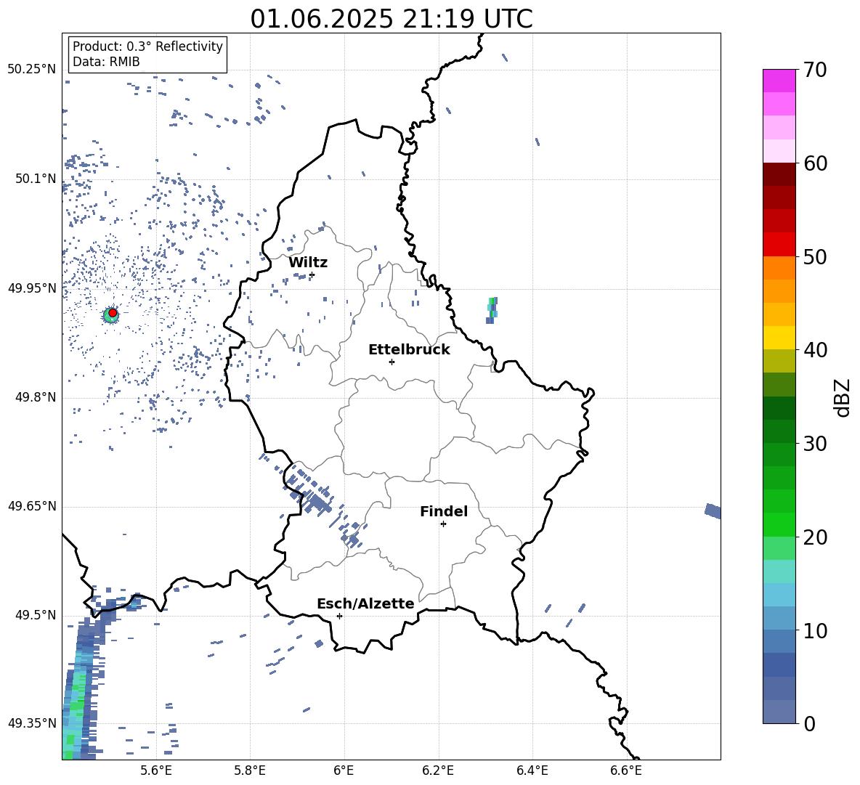Click the 40 value on colorbar
860x785 pixels.
click(815, 350)
